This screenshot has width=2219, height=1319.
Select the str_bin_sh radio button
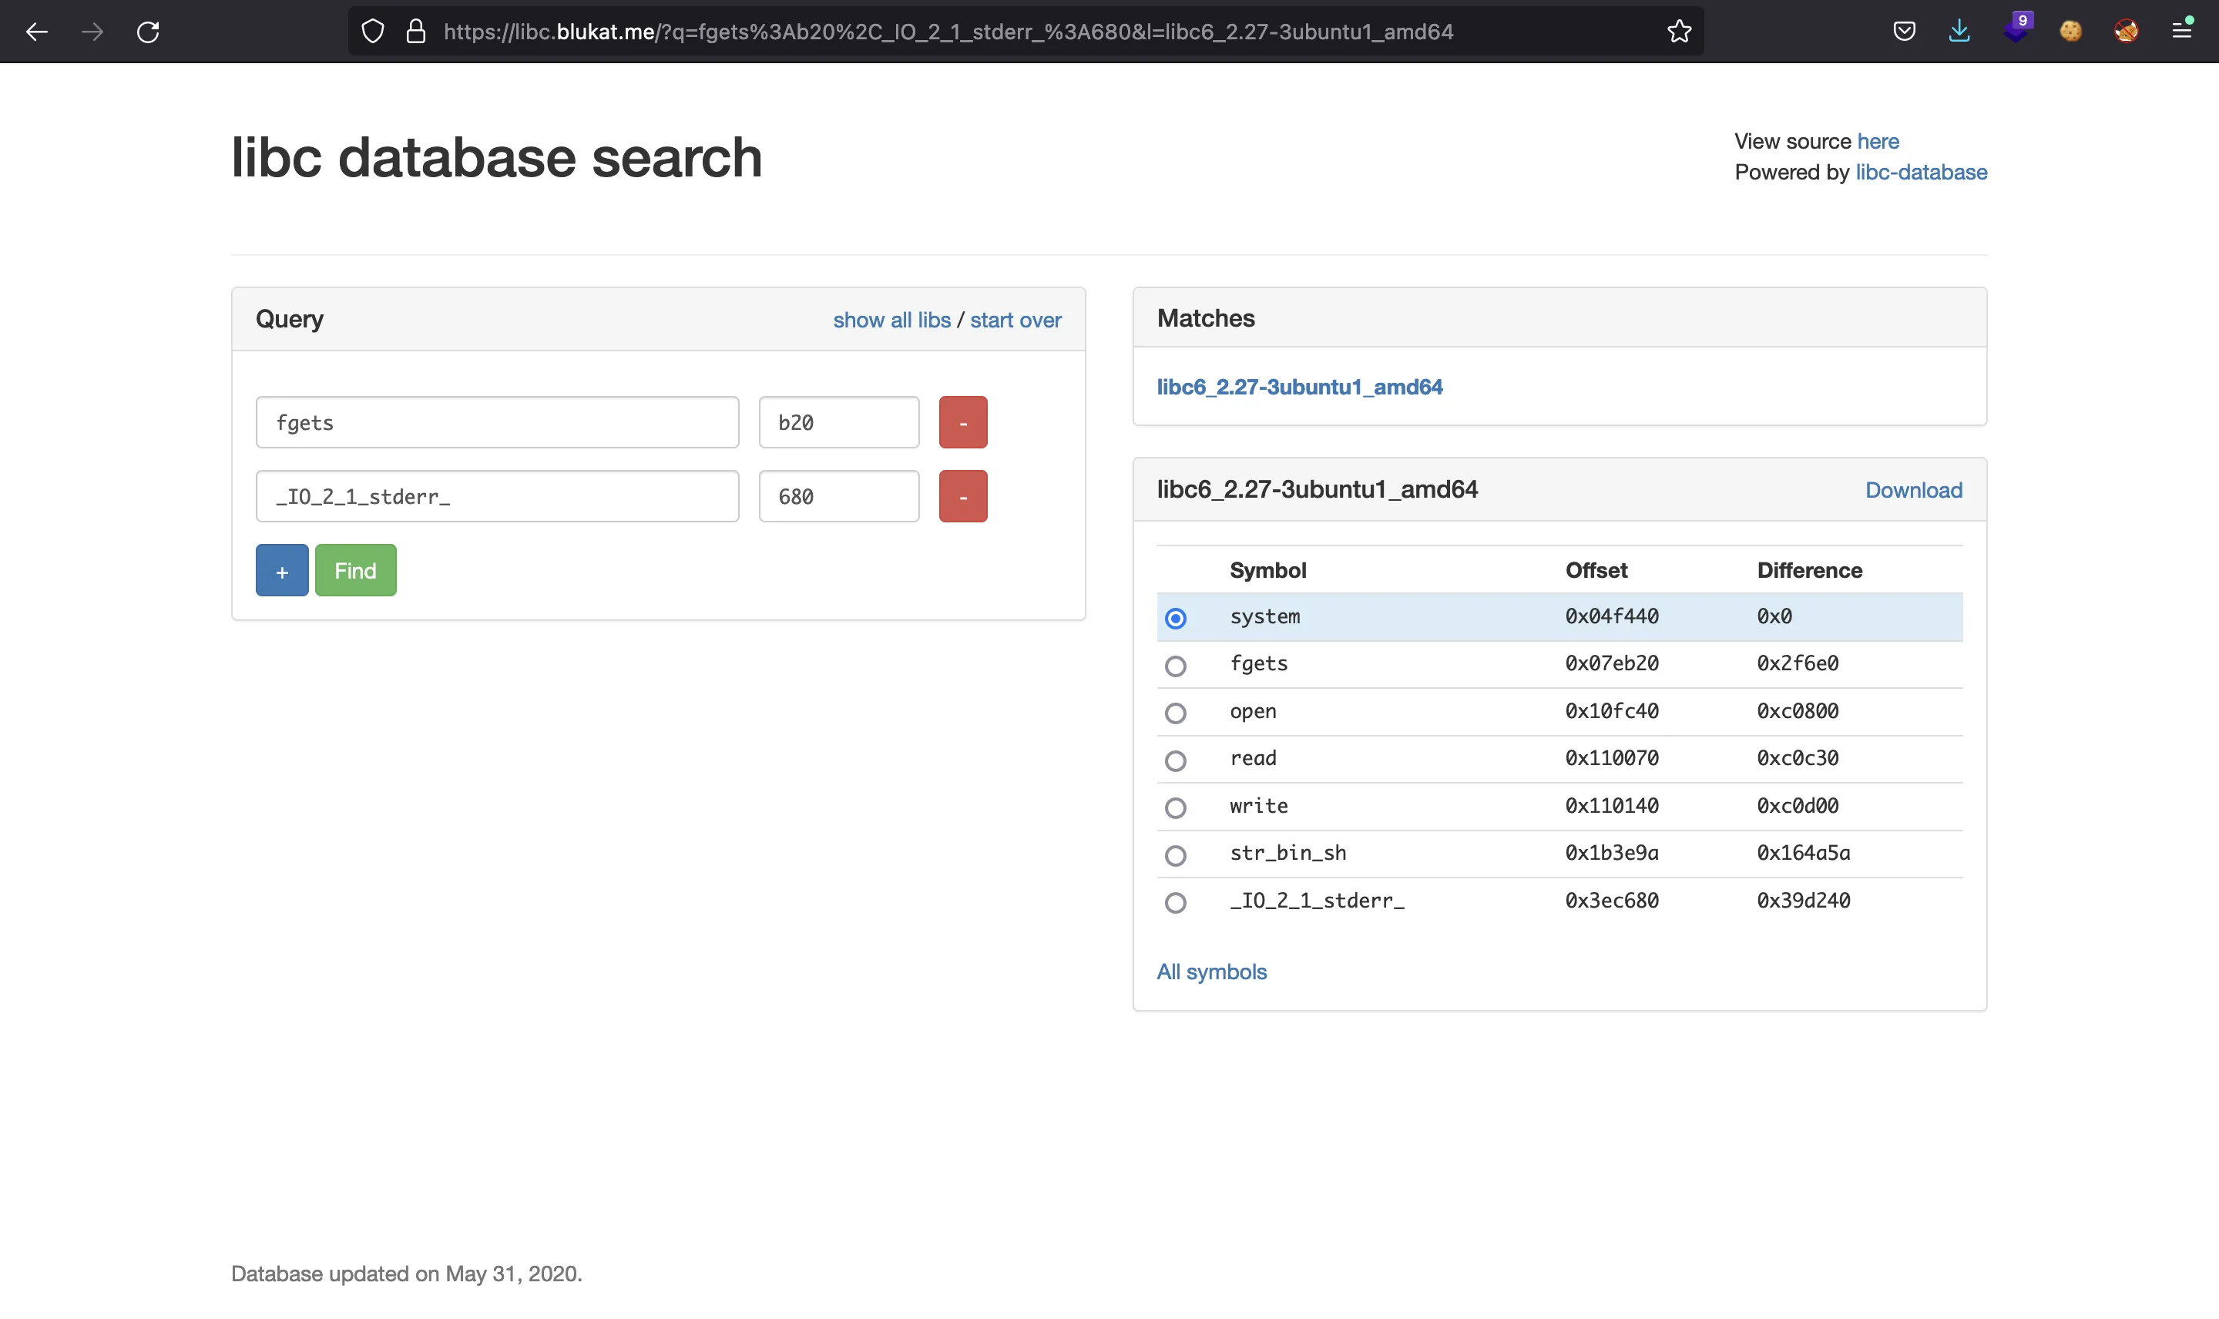(1175, 856)
